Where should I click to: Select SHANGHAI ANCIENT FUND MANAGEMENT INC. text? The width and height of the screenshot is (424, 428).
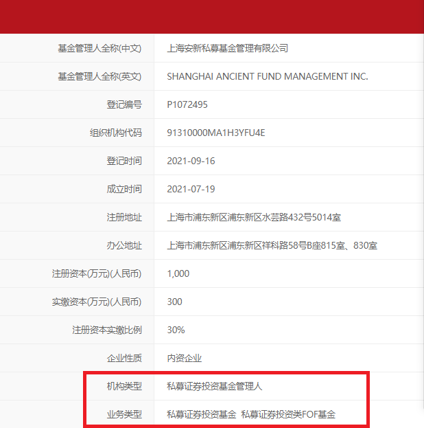coord(268,76)
